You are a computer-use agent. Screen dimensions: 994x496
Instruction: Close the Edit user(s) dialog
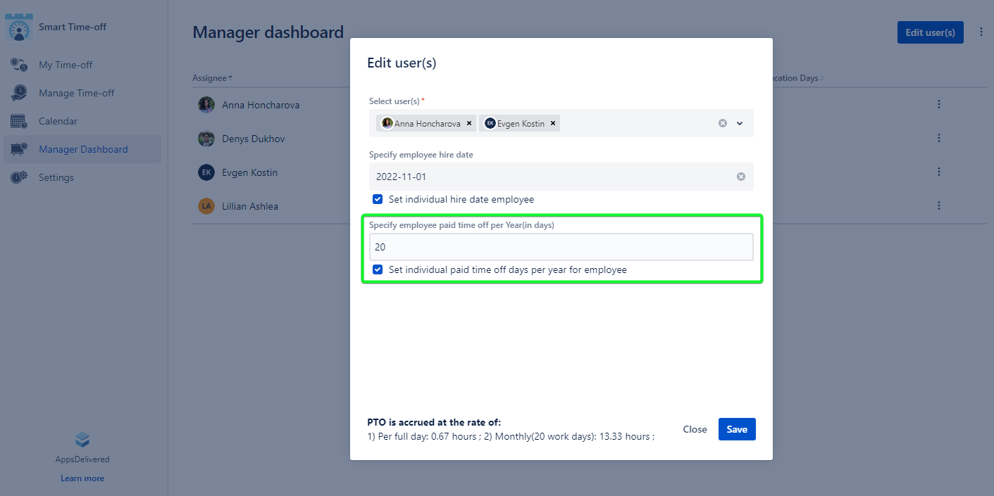pos(694,429)
